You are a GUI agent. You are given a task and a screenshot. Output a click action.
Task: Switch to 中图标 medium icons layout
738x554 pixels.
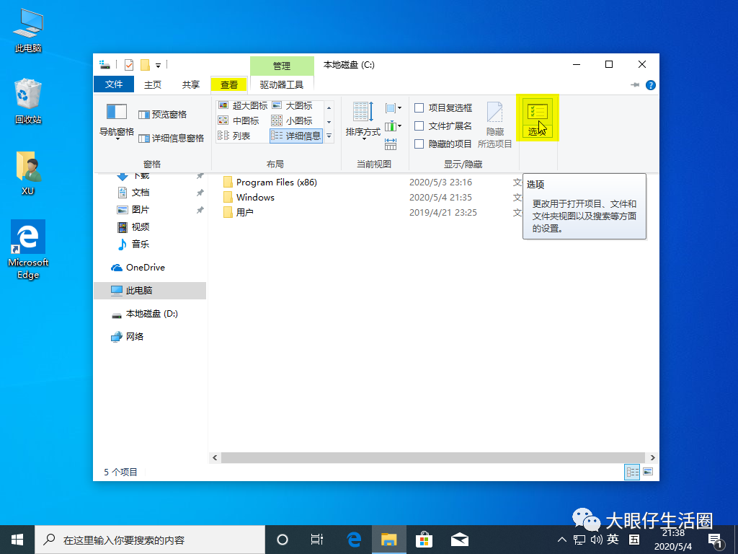[241, 120]
